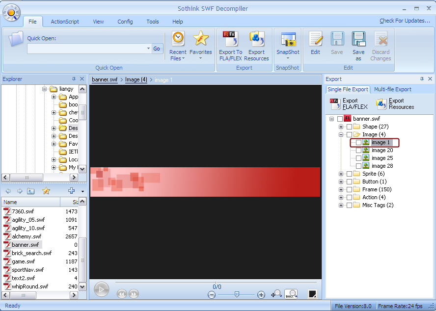Click the Export To FLA/FLEX ribbon icon
Screen dimensions: 436x311
[230, 39]
